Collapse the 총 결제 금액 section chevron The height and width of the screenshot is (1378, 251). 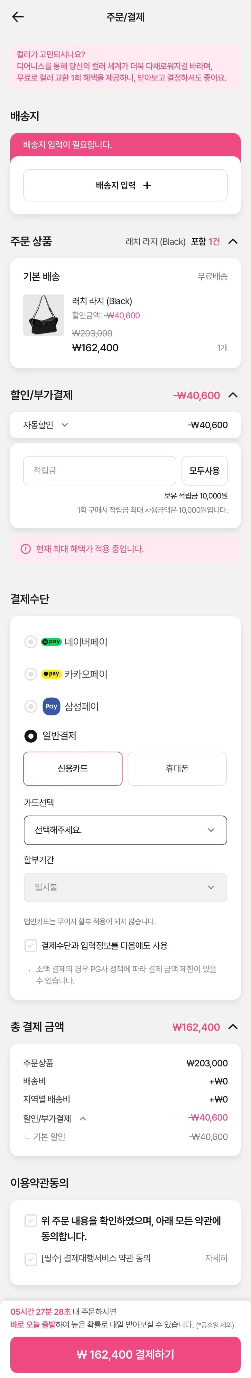pos(233,1026)
